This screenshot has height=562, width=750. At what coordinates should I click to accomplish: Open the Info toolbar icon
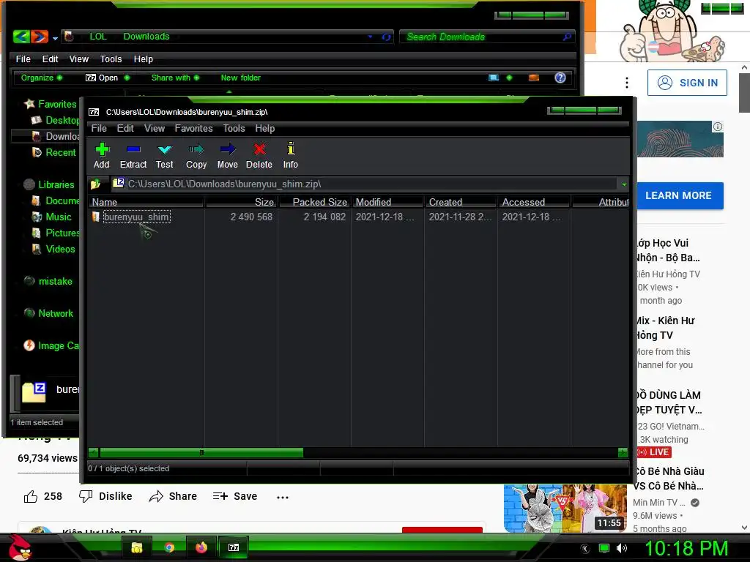coord(290,156)
